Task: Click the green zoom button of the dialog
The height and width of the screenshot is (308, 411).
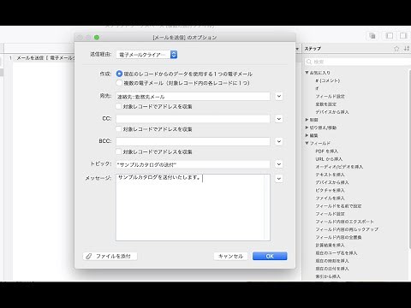Action: 97,38
